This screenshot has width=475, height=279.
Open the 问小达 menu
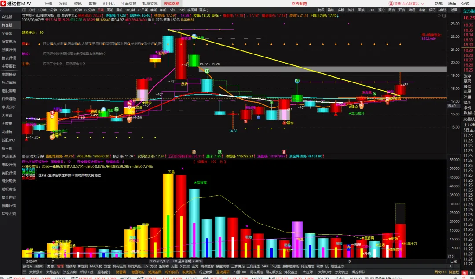click(109, 4)
